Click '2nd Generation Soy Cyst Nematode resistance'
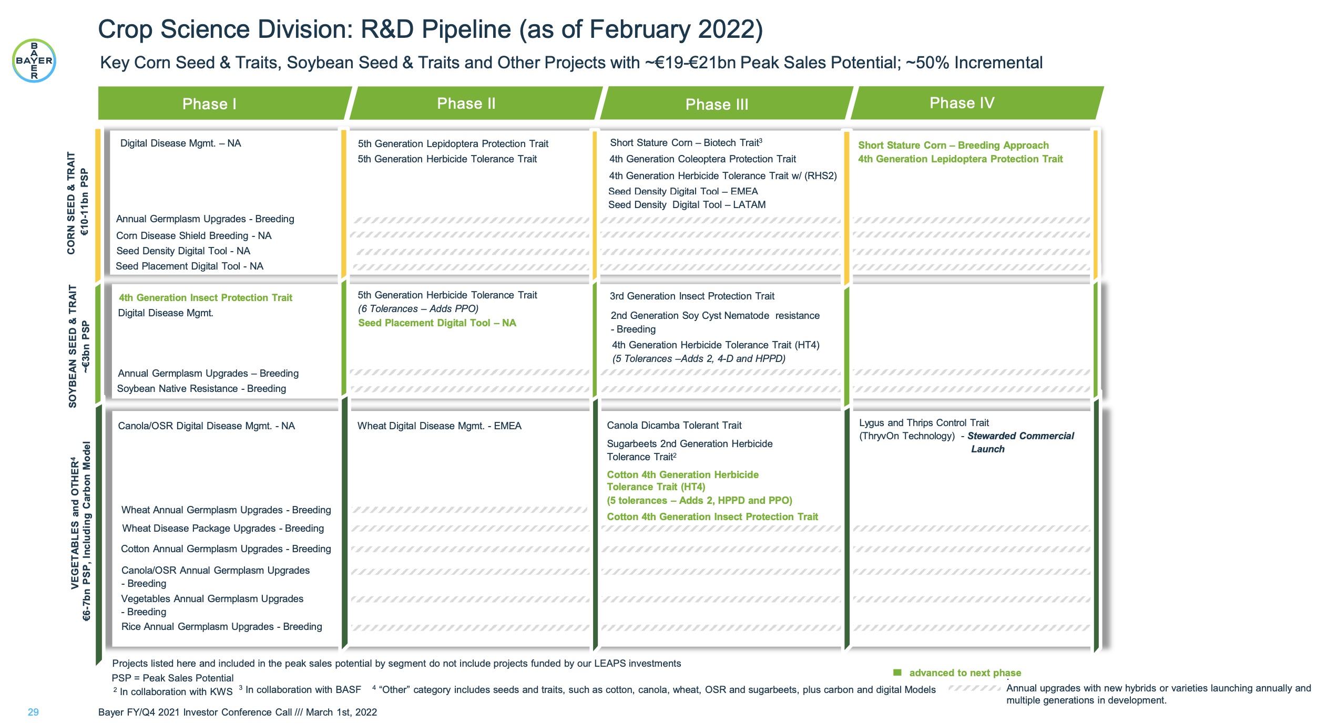Viewport: 1327px width, 724px height. 715,315
